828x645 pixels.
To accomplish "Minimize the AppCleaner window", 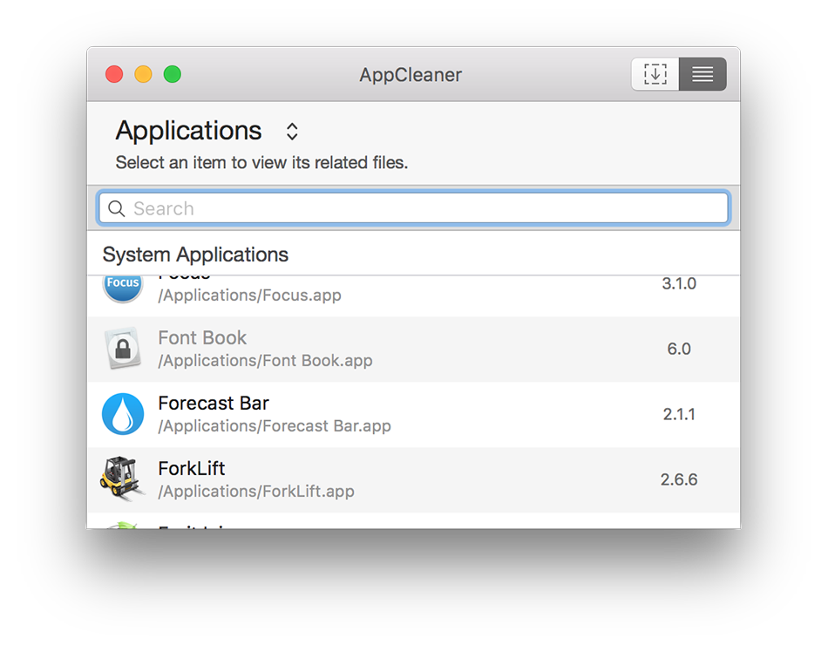I will pos(143,74).
